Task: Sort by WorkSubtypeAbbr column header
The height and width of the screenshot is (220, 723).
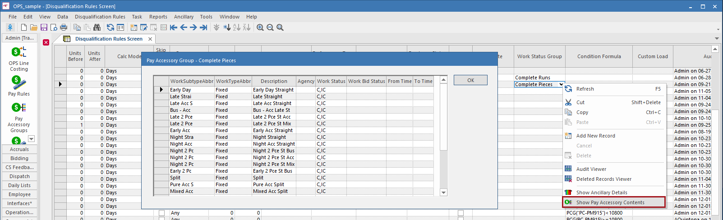Action: [192, 81]
